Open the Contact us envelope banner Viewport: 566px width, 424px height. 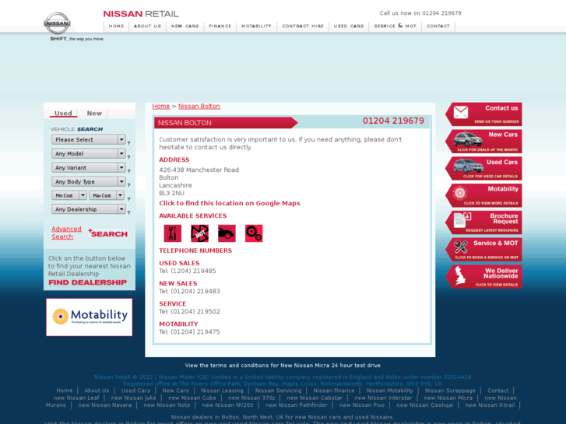point(483,114)
